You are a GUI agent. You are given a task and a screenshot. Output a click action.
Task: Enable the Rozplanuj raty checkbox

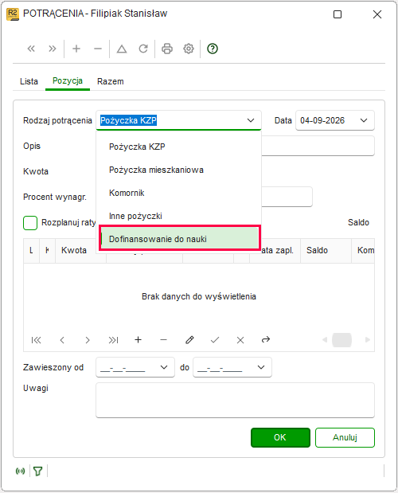pyautogui.click(x=30, y=223)
